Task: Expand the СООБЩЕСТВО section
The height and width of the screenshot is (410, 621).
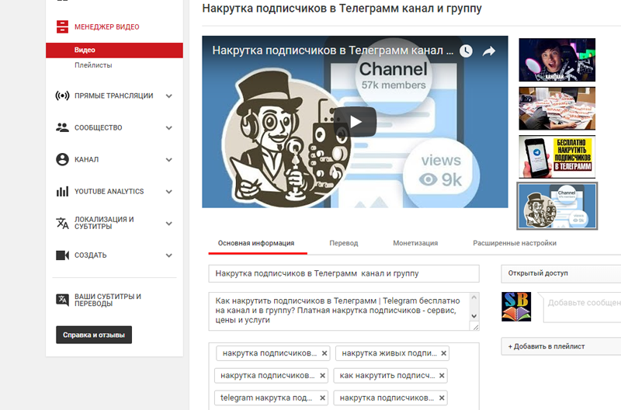Action: (168, 128)
